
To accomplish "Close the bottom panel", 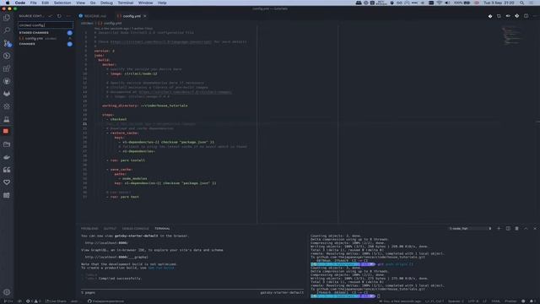I will point(535,229).
